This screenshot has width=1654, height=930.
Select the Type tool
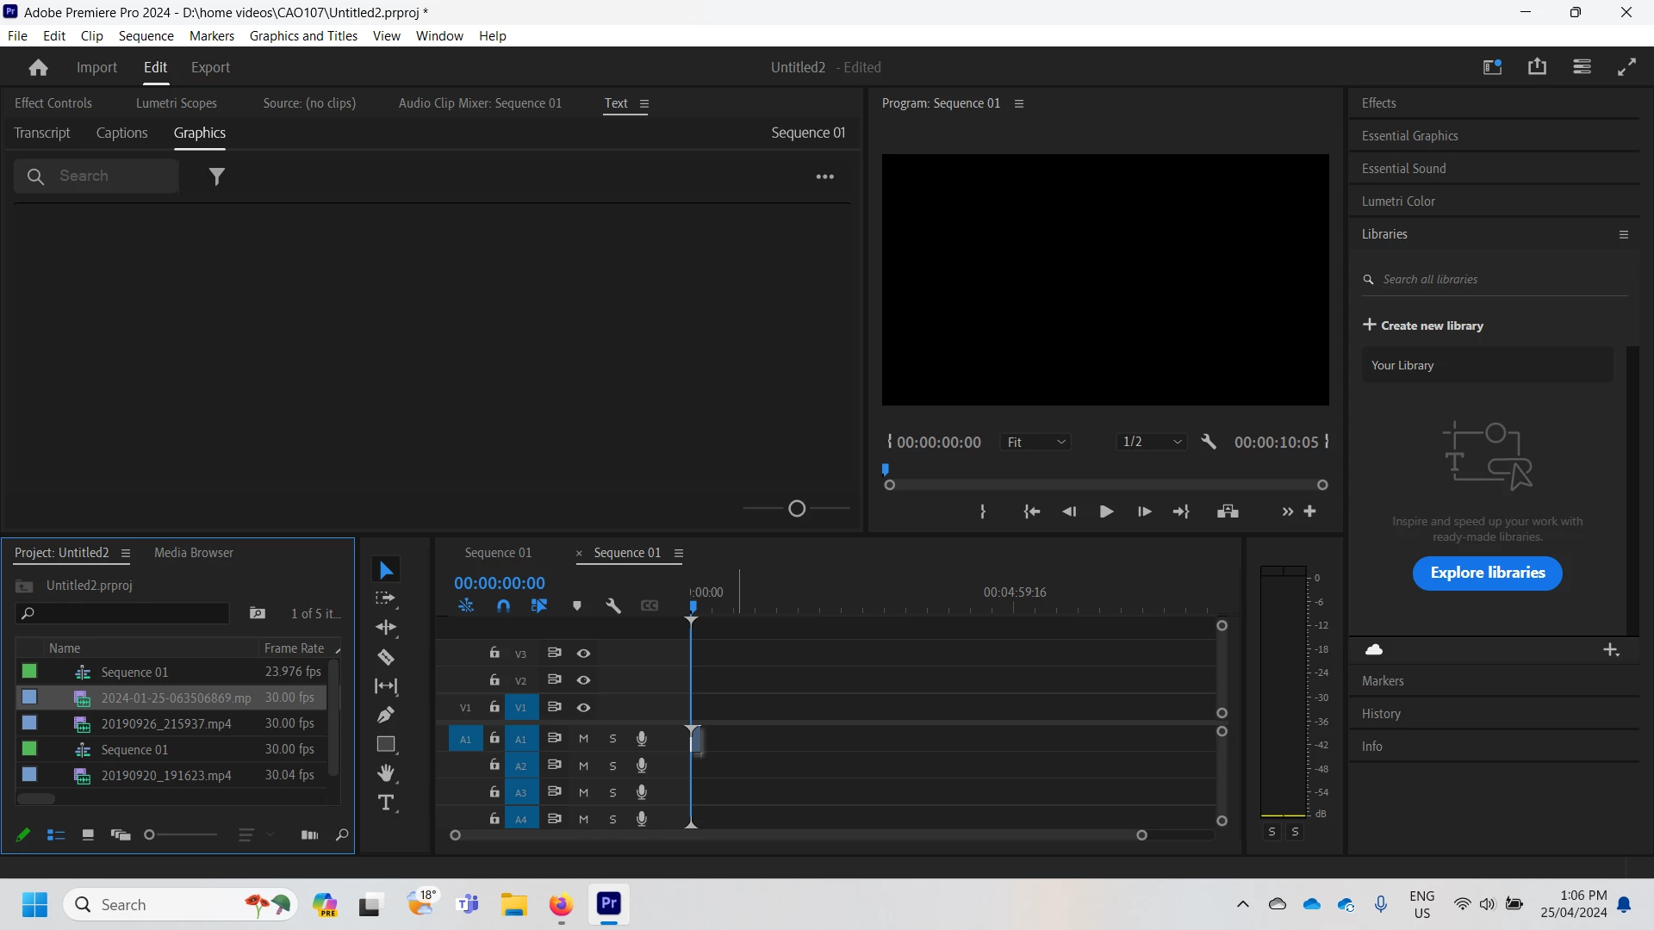pyautogui.click(x=386, y=803)
